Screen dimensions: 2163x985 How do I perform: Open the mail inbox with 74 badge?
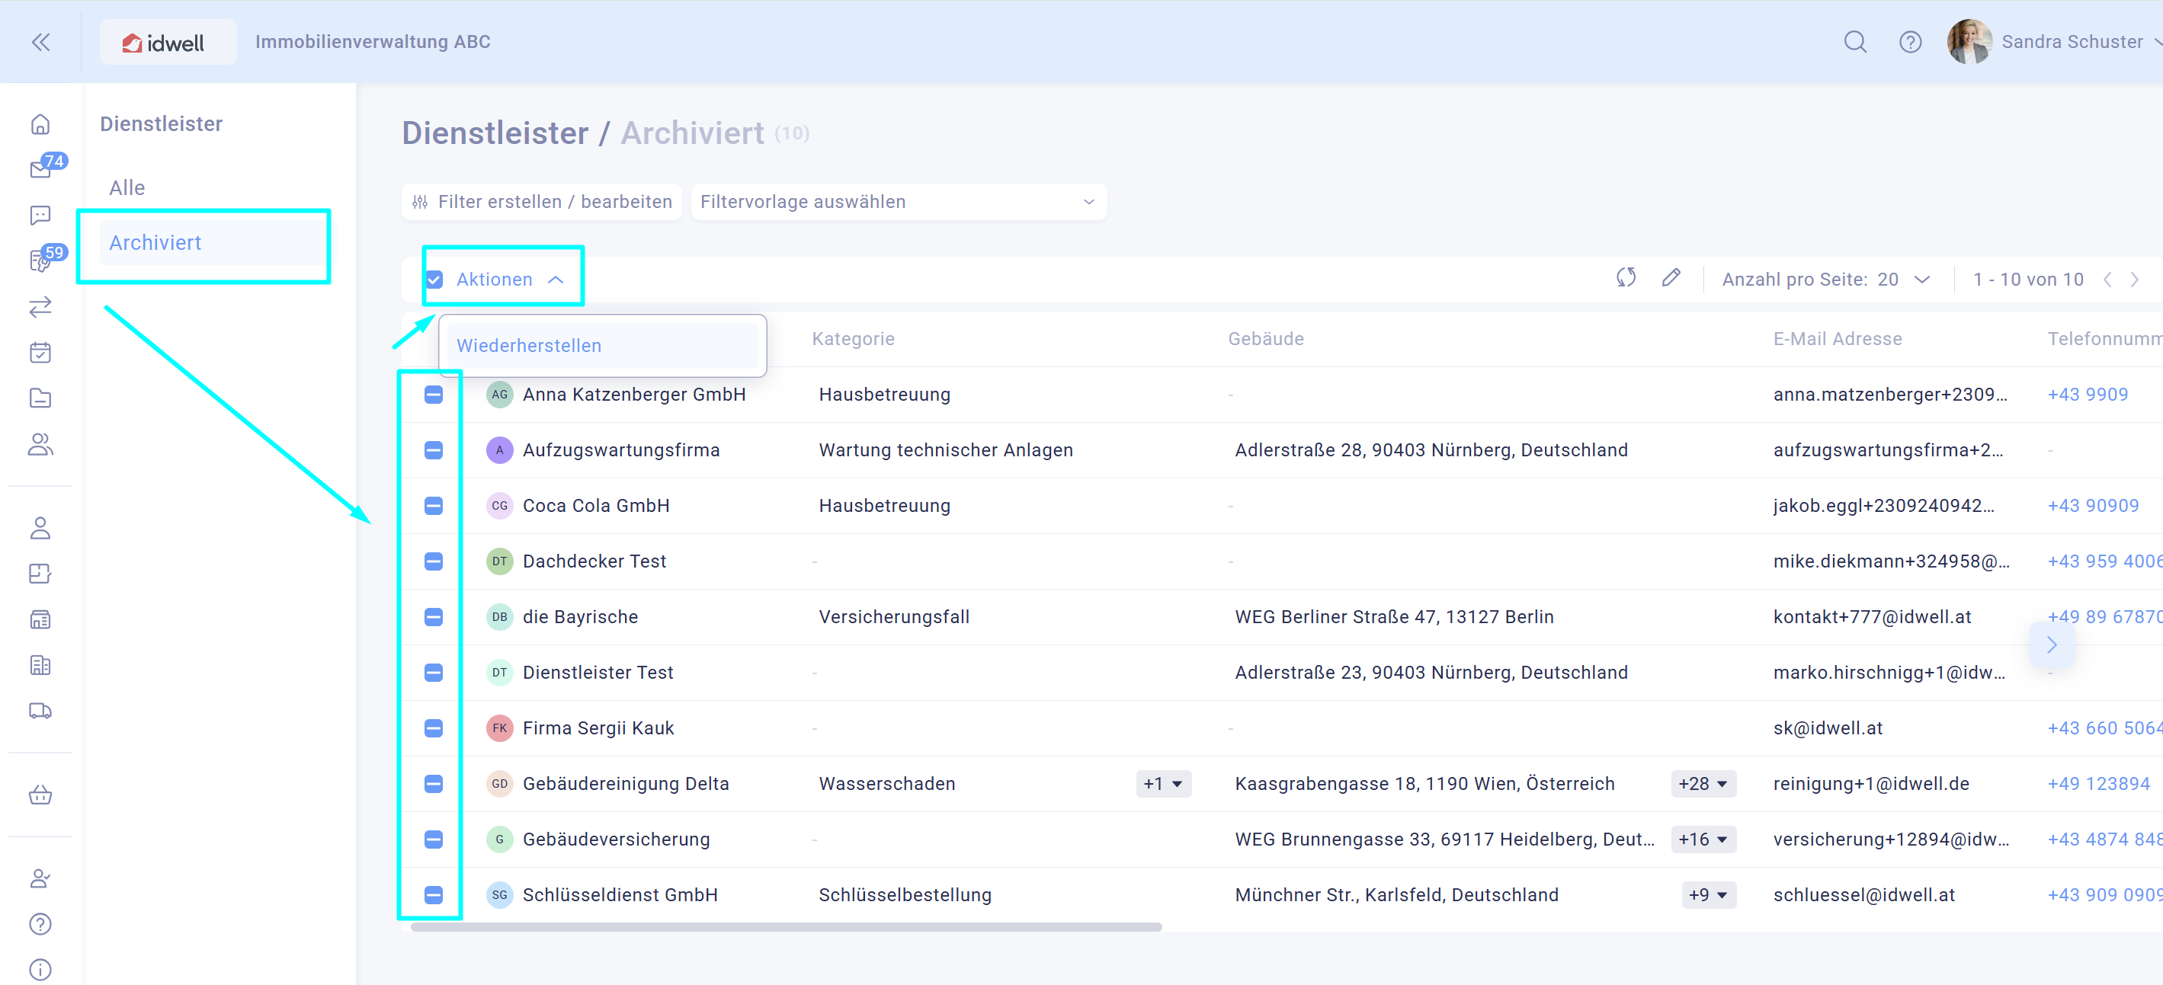pos(40,168)
